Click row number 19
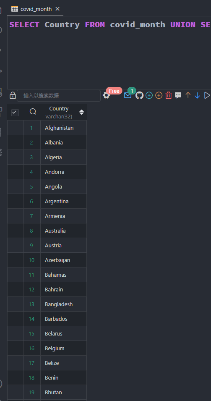211x401 pixels. (x=32, y=393)
